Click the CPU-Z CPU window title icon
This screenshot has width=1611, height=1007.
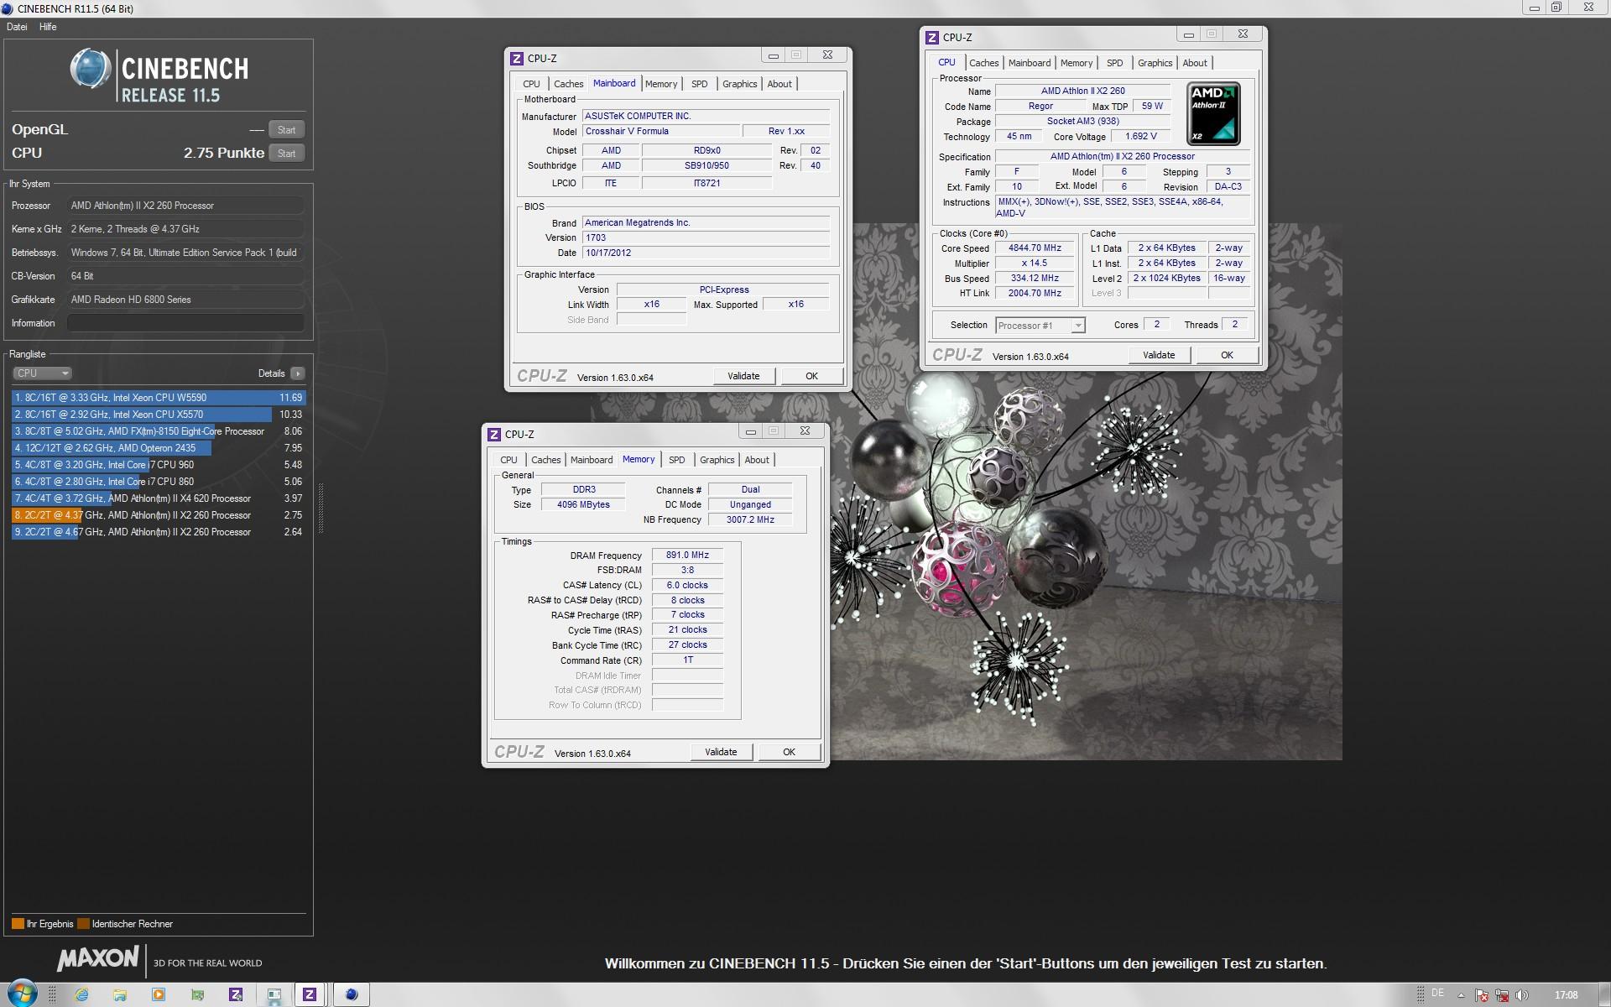pyautogui.click(x=932, y=37)
